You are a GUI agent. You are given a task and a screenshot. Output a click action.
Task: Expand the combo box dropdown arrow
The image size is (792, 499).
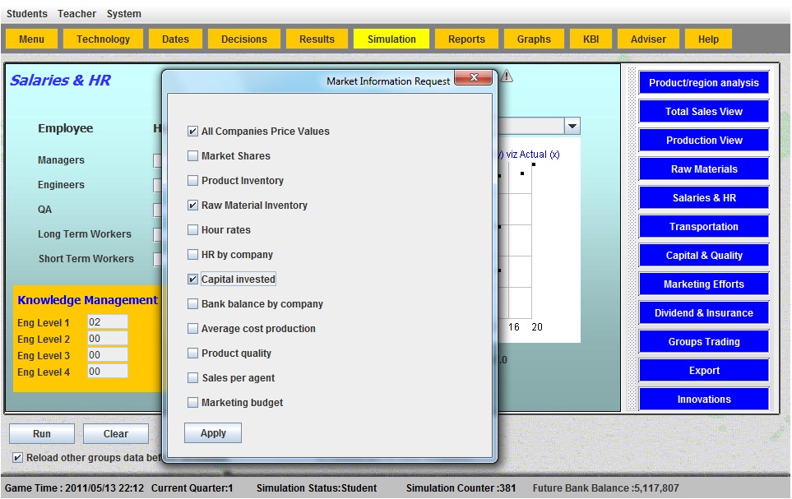click(x=572, y=126)
